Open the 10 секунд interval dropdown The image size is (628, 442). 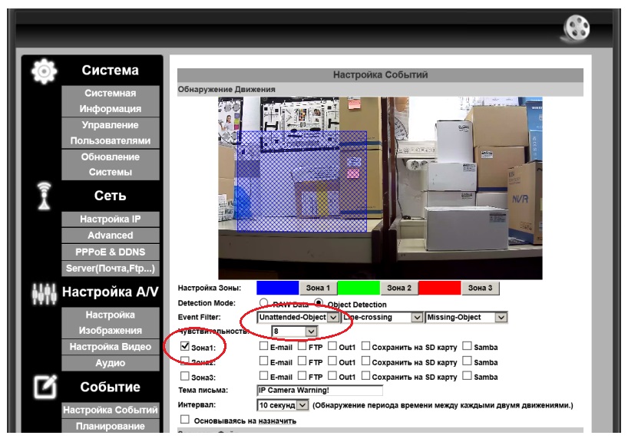pos(283,405)
